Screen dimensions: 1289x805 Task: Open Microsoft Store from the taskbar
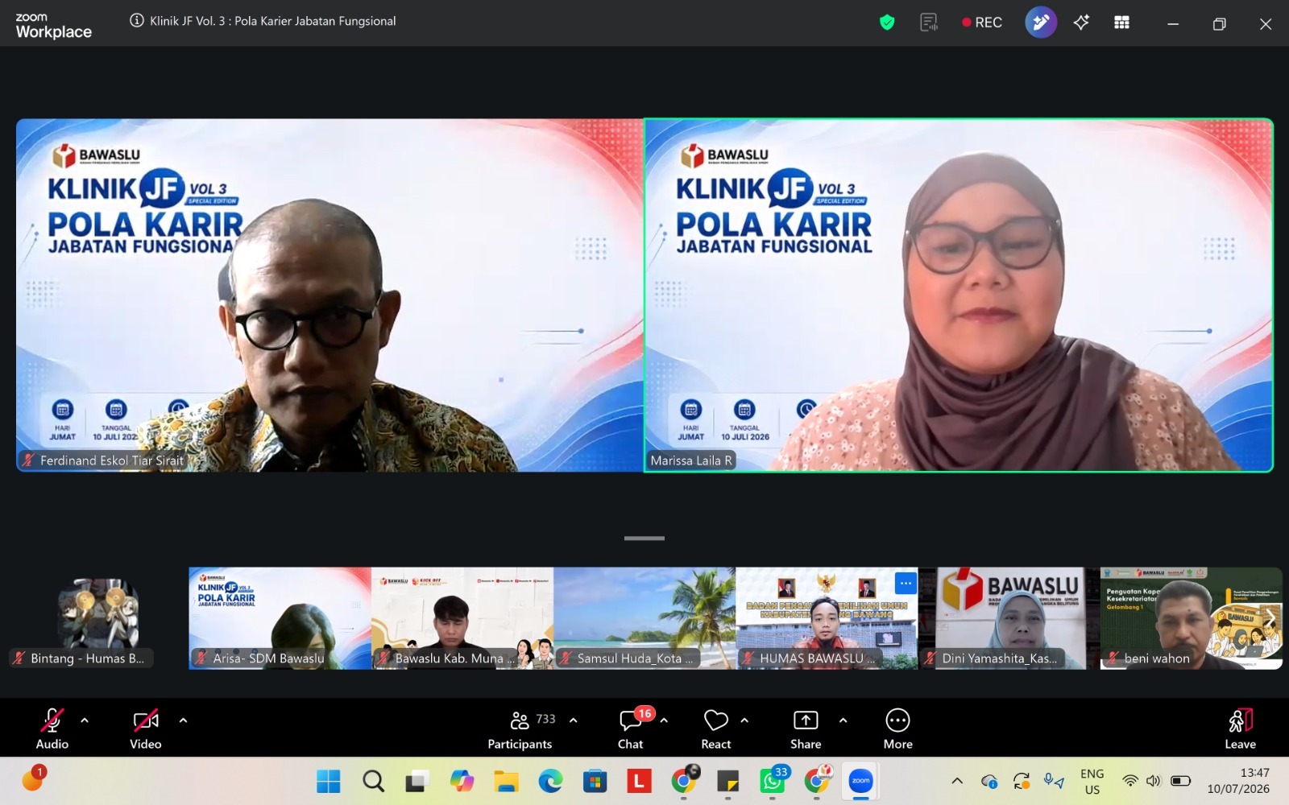coord(595,781)
